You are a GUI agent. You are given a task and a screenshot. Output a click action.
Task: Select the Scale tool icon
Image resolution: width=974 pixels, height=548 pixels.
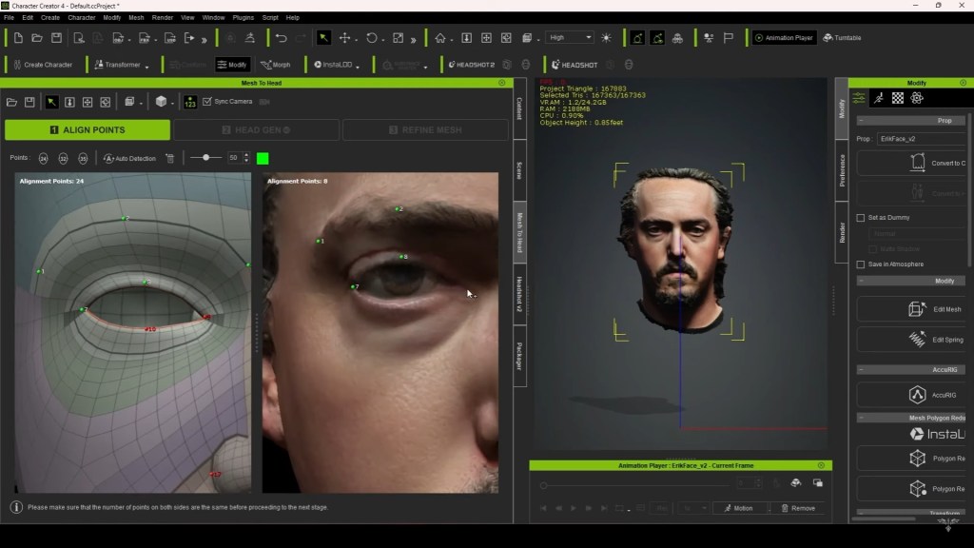coord(399,38)
